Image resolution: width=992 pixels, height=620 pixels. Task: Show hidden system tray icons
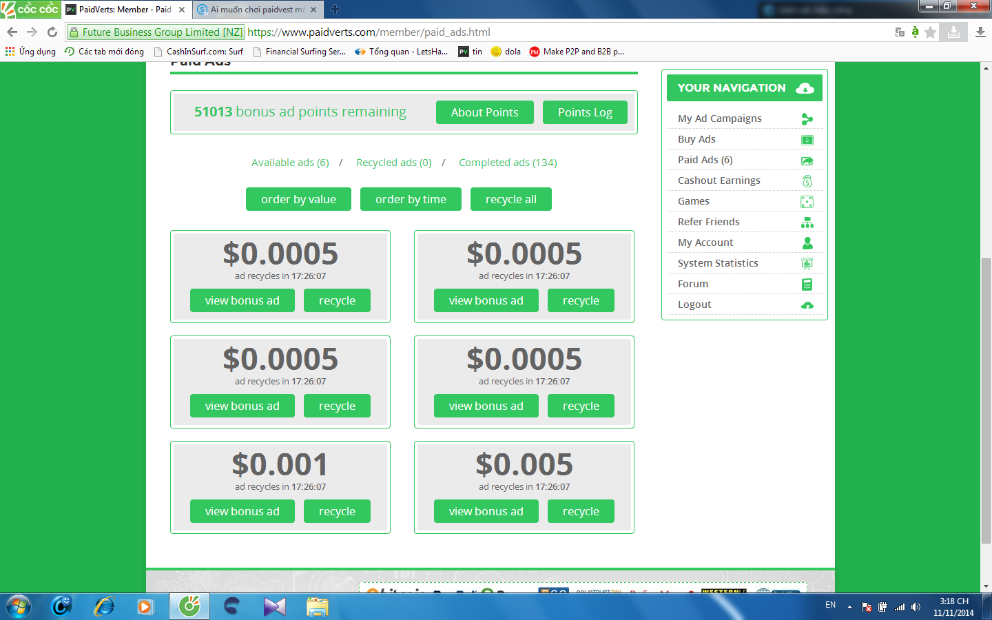(849, 607)
